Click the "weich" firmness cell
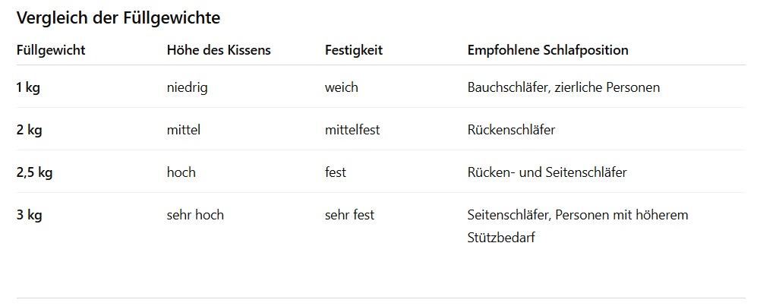 click(x=342, y=87)
